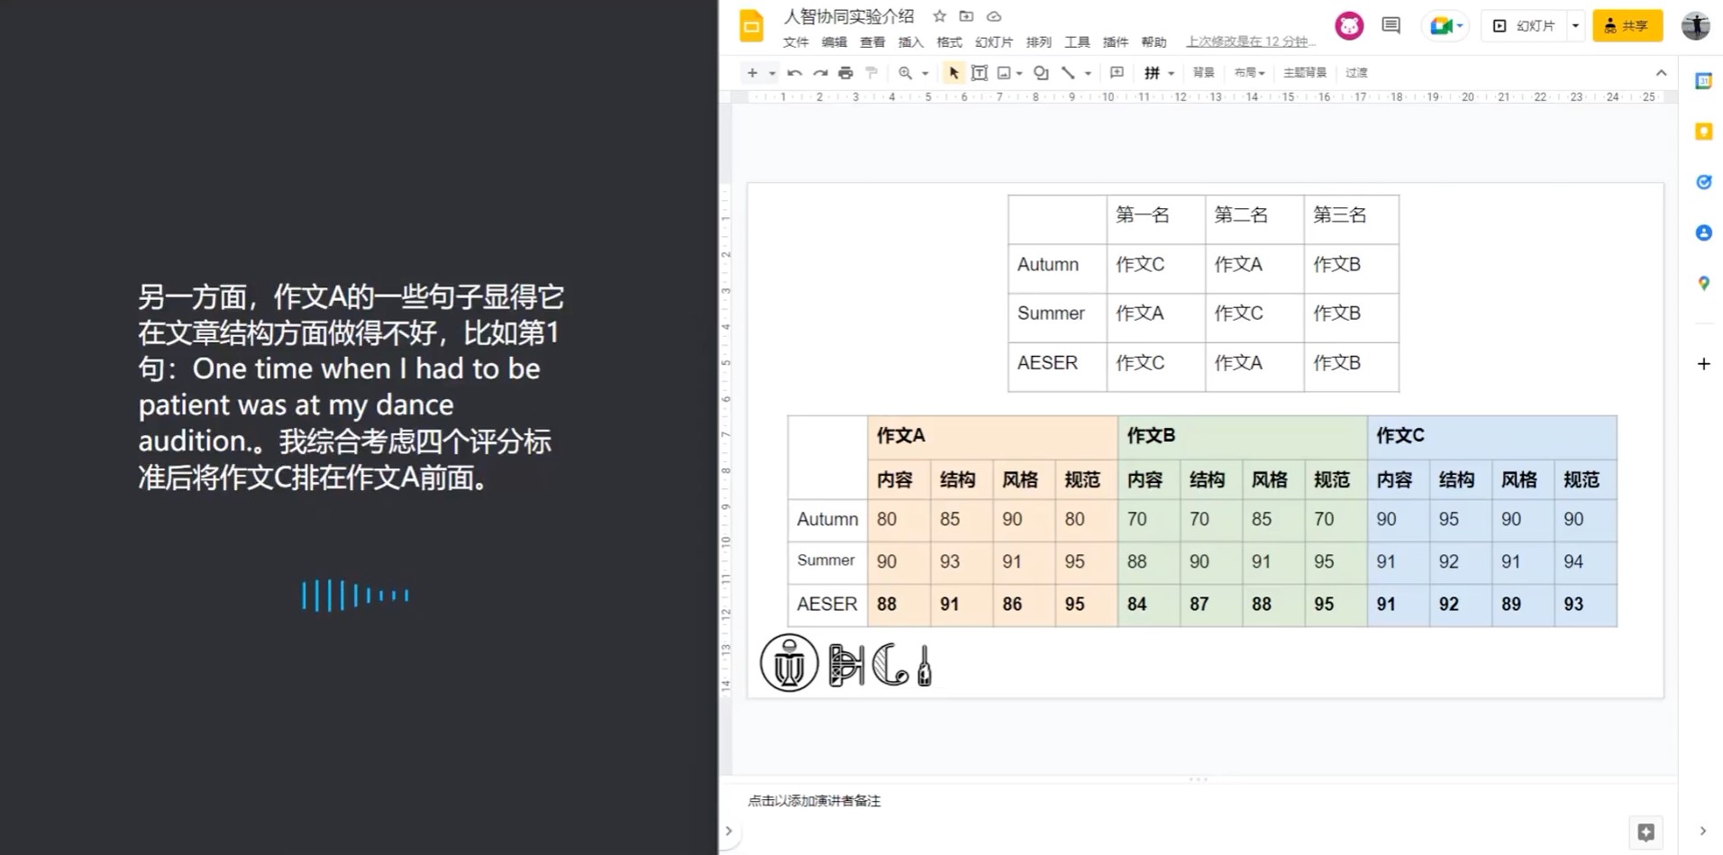Open Google Calendar from the side panel

pos(1703,79)
